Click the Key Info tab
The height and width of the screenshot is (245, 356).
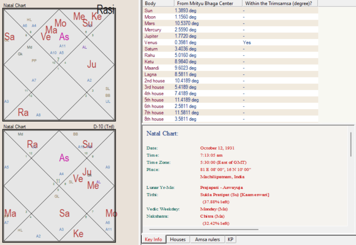(153, 239)
